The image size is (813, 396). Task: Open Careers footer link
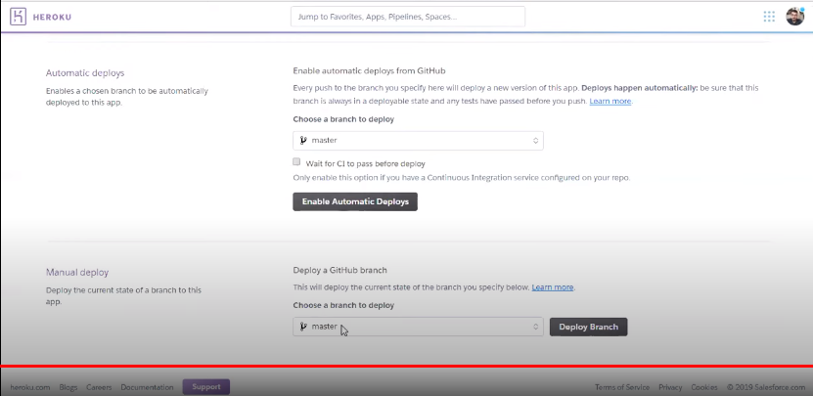click(99, 387)
